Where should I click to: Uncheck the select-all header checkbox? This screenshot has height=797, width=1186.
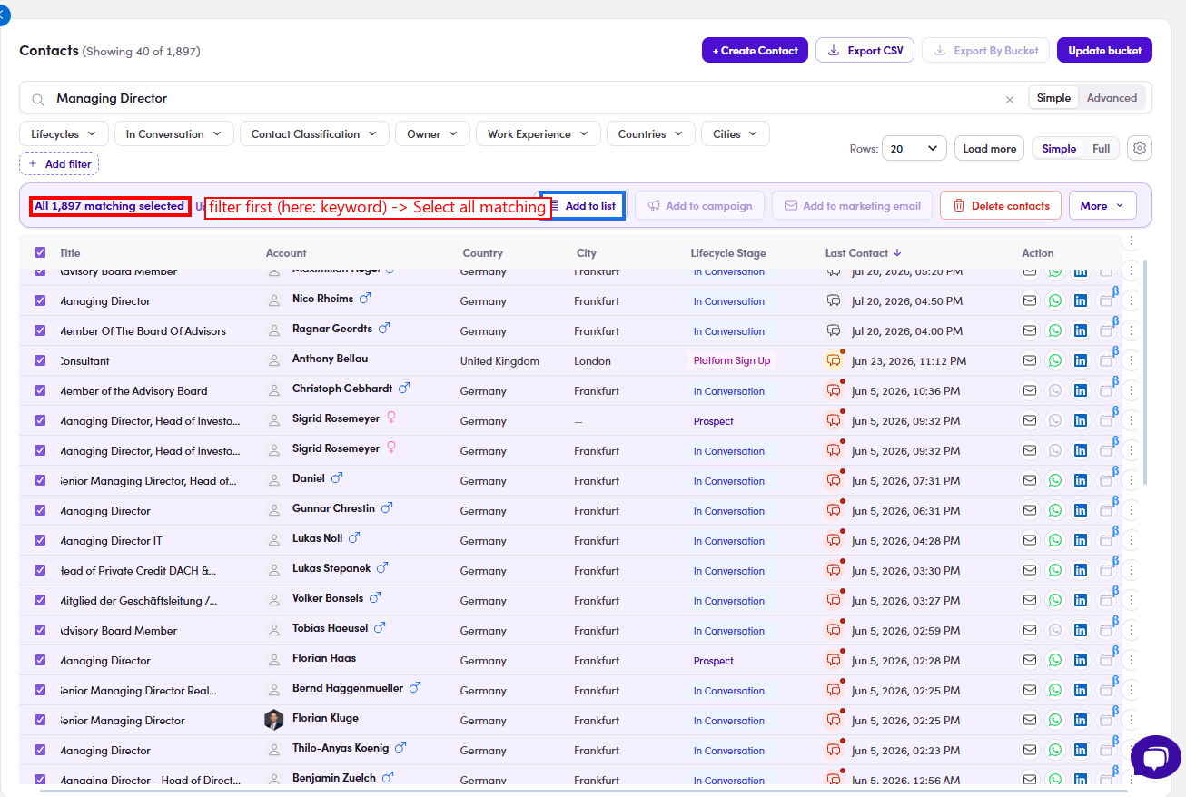(x=40, y=253)
